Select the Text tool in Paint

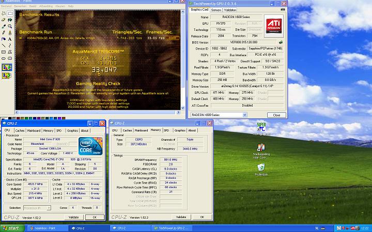pyautogui.click(x=10, y=39)
